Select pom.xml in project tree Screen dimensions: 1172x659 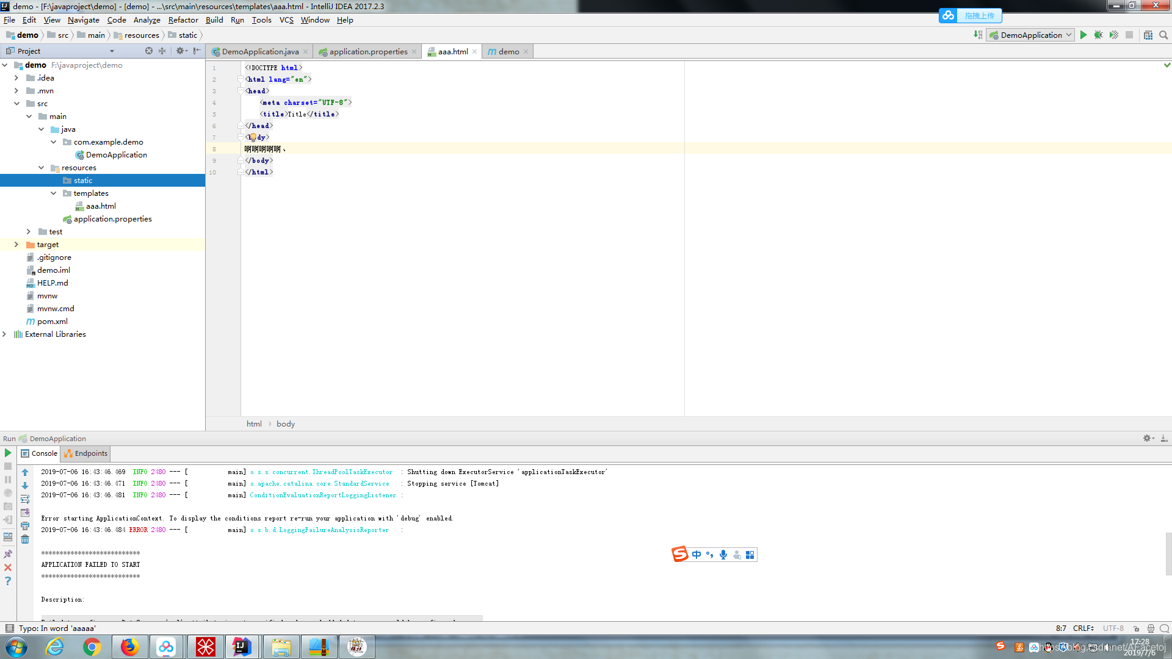[52, 321]
